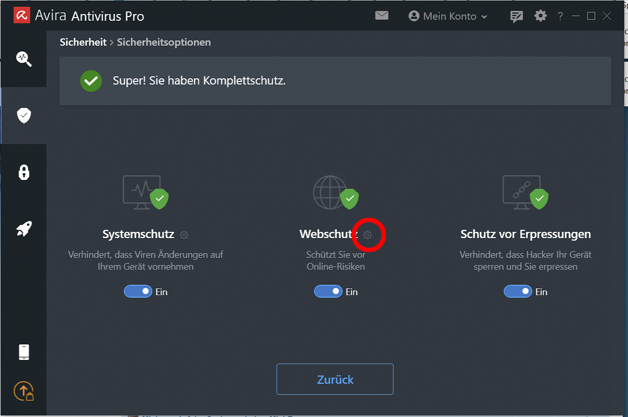Turn off the Systemschutz switch
Image resolution: width=628 pixels, height=417 pixels.
point(138,291)
